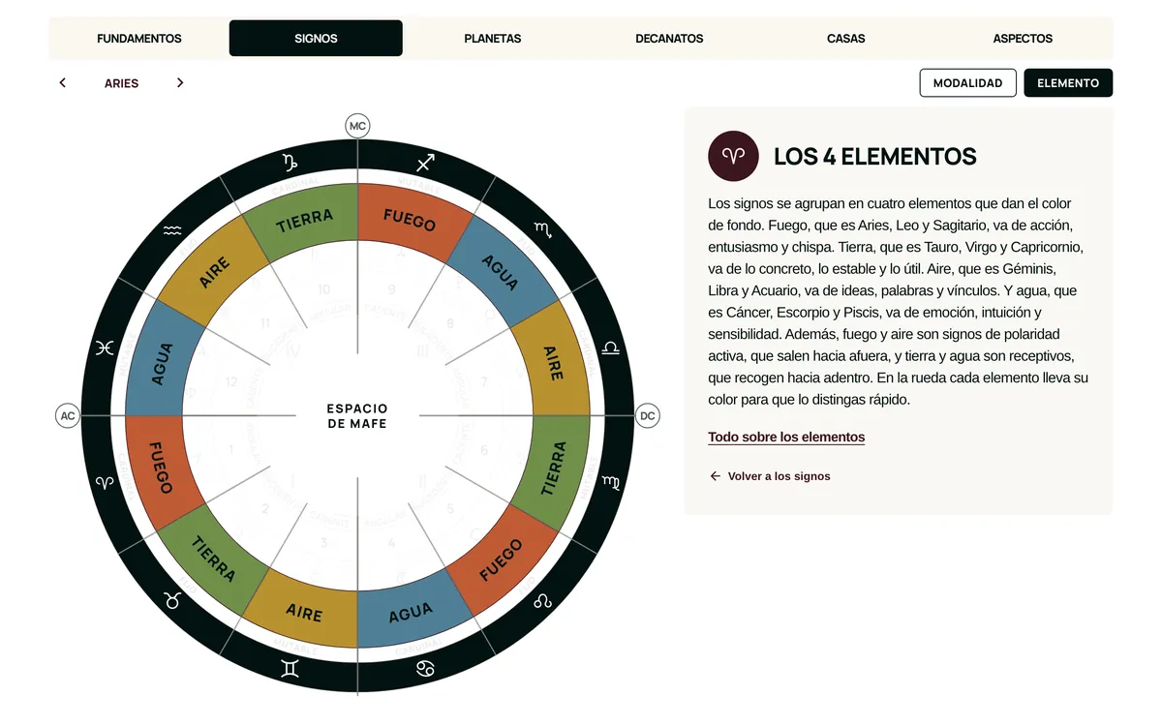The height and width of the screenshot is (726, 1162).
Task: Click the Scorpio symbol on the wheel
Action: 544,230
